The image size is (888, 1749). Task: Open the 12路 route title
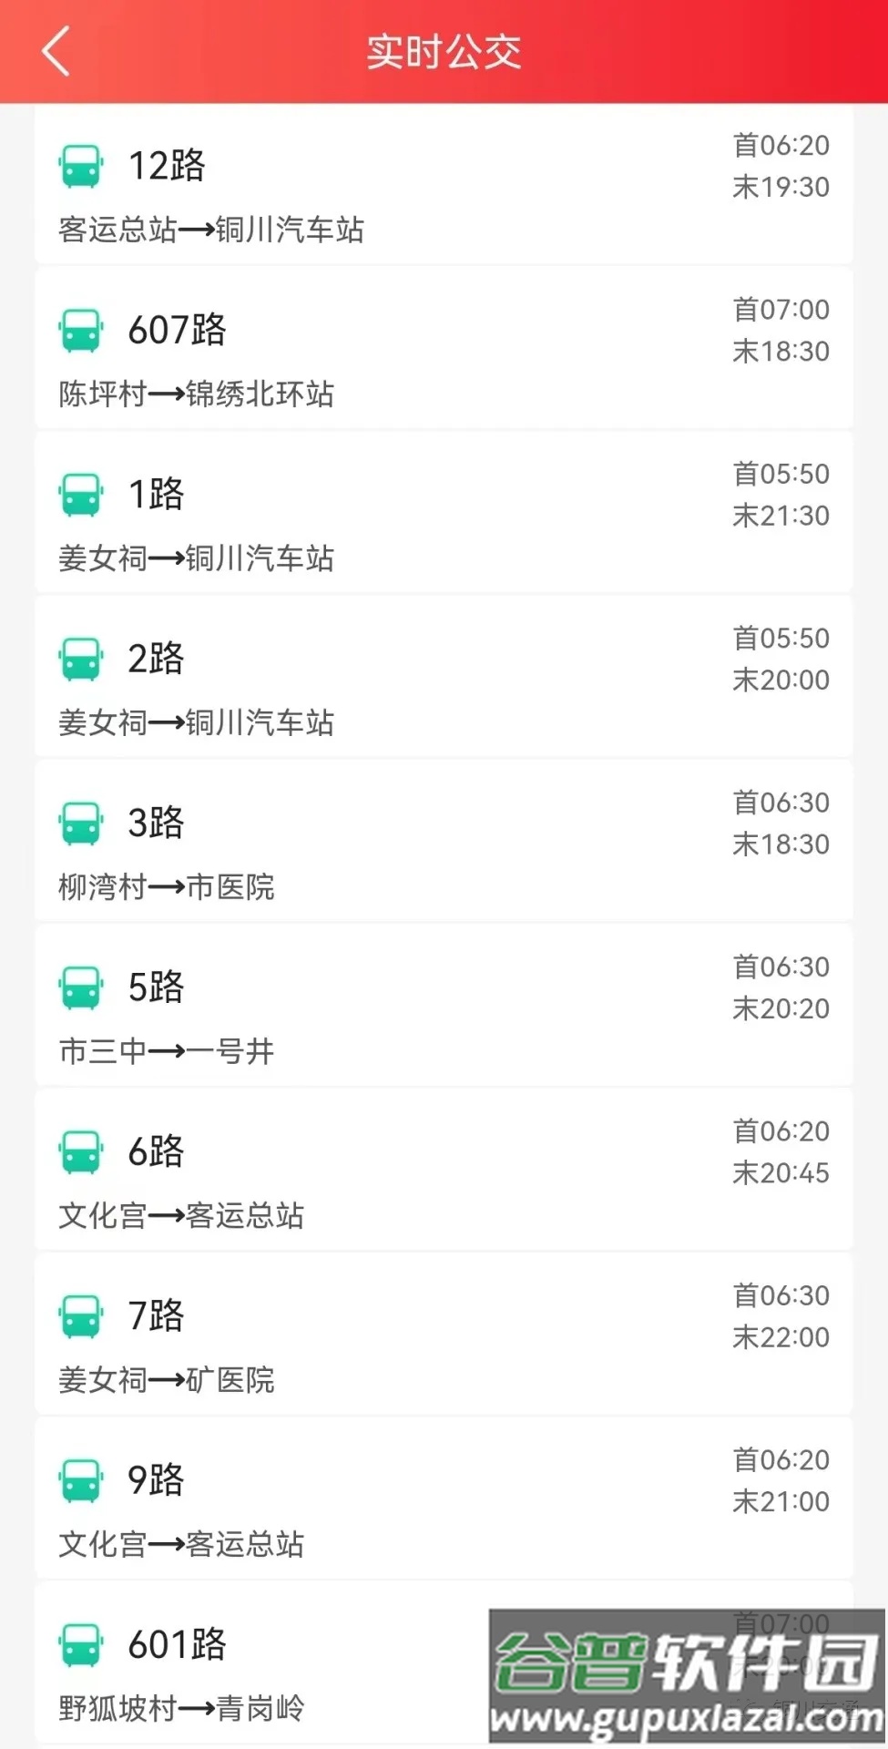[x=167, y=166]
